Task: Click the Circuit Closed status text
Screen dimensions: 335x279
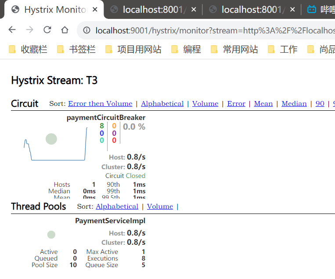Action: click(x=125, y=175)
